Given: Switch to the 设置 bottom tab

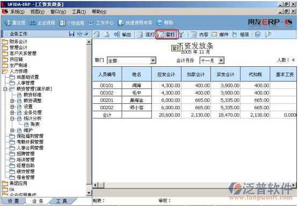Looking at the screenshot, I should pos(13,201).
